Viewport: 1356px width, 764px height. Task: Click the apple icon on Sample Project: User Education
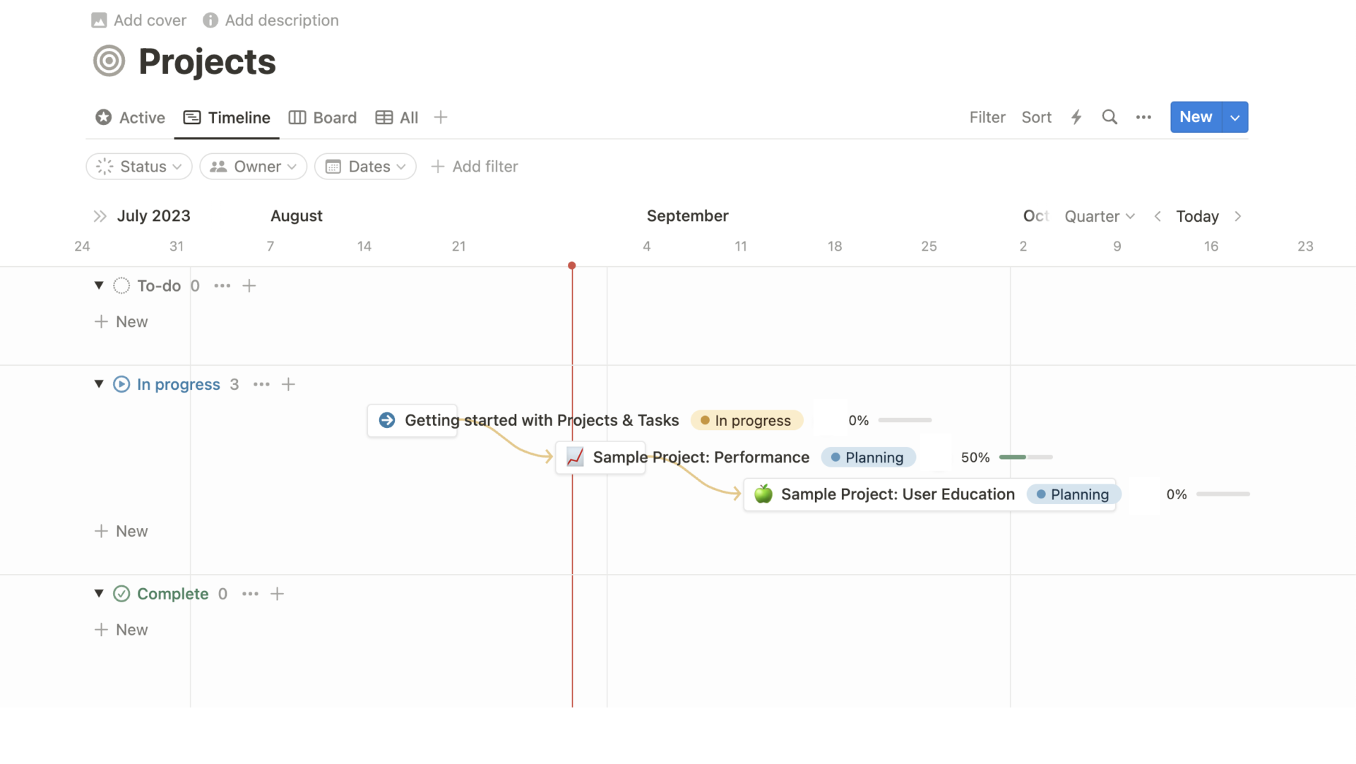pyautogui.click(x=763, y=494)
